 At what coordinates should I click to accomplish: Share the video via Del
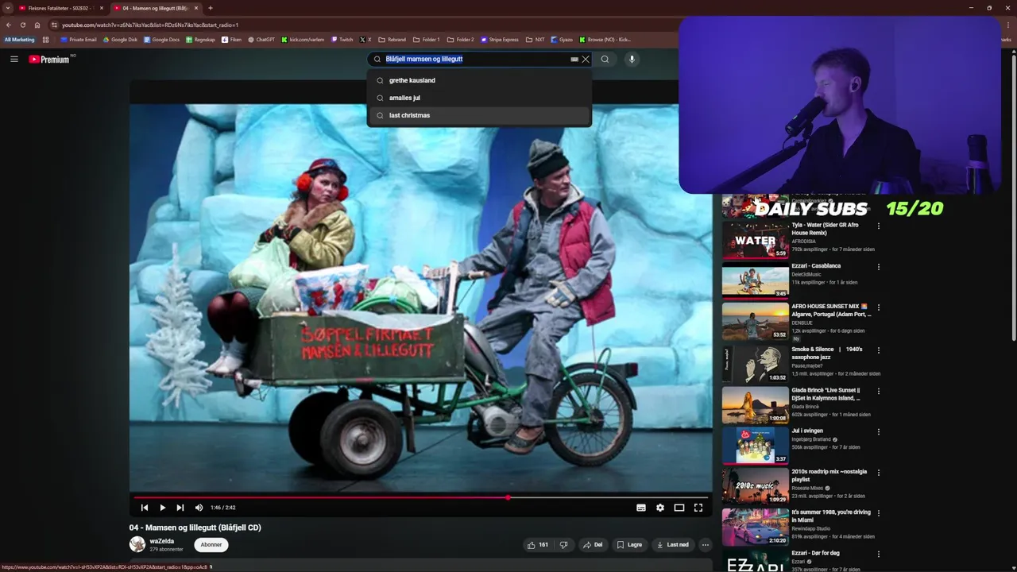point(593,545)
